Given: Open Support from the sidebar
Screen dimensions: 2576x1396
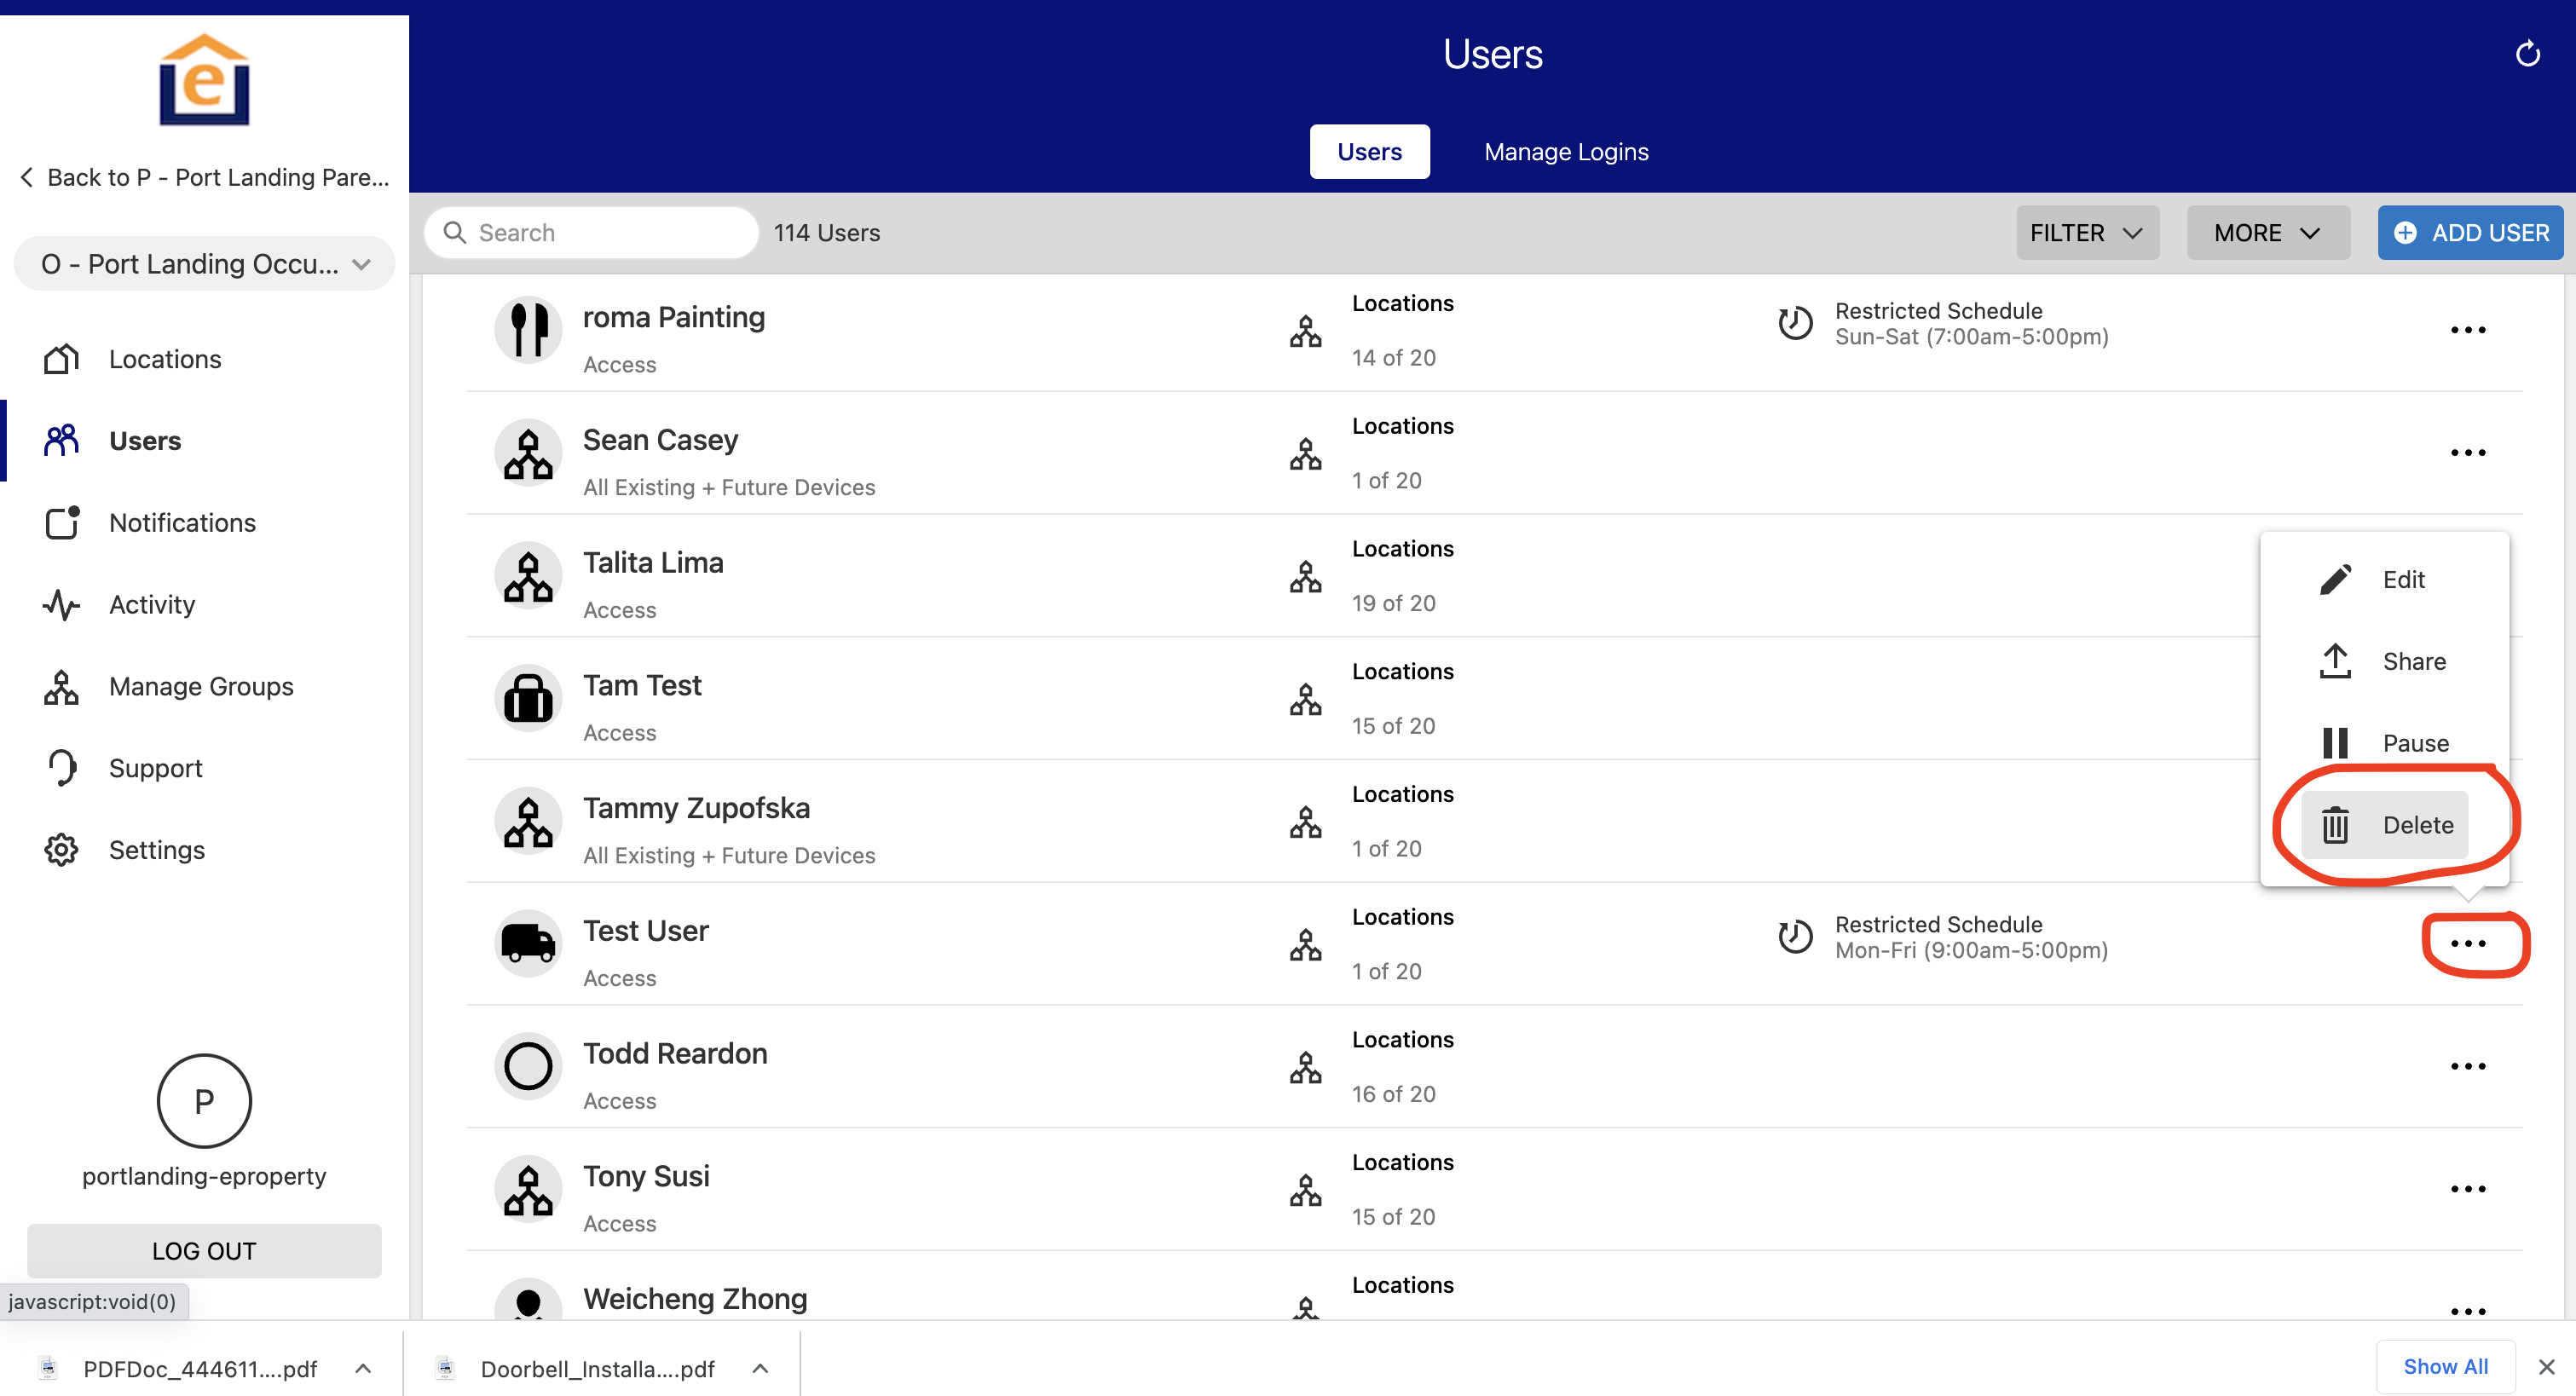Looking at the screenshot, I should pos(155,768).
